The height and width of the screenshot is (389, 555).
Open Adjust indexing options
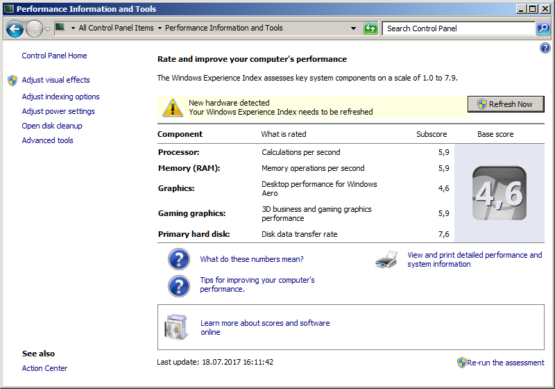60,97
